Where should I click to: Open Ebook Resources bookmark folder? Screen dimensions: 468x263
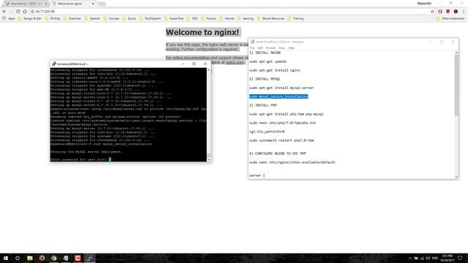[x=271, y=18]
